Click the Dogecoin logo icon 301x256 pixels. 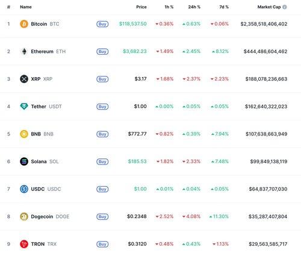point(24,216)
